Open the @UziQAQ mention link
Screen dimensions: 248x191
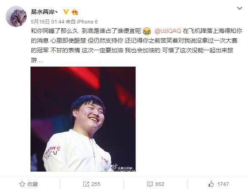168,31
